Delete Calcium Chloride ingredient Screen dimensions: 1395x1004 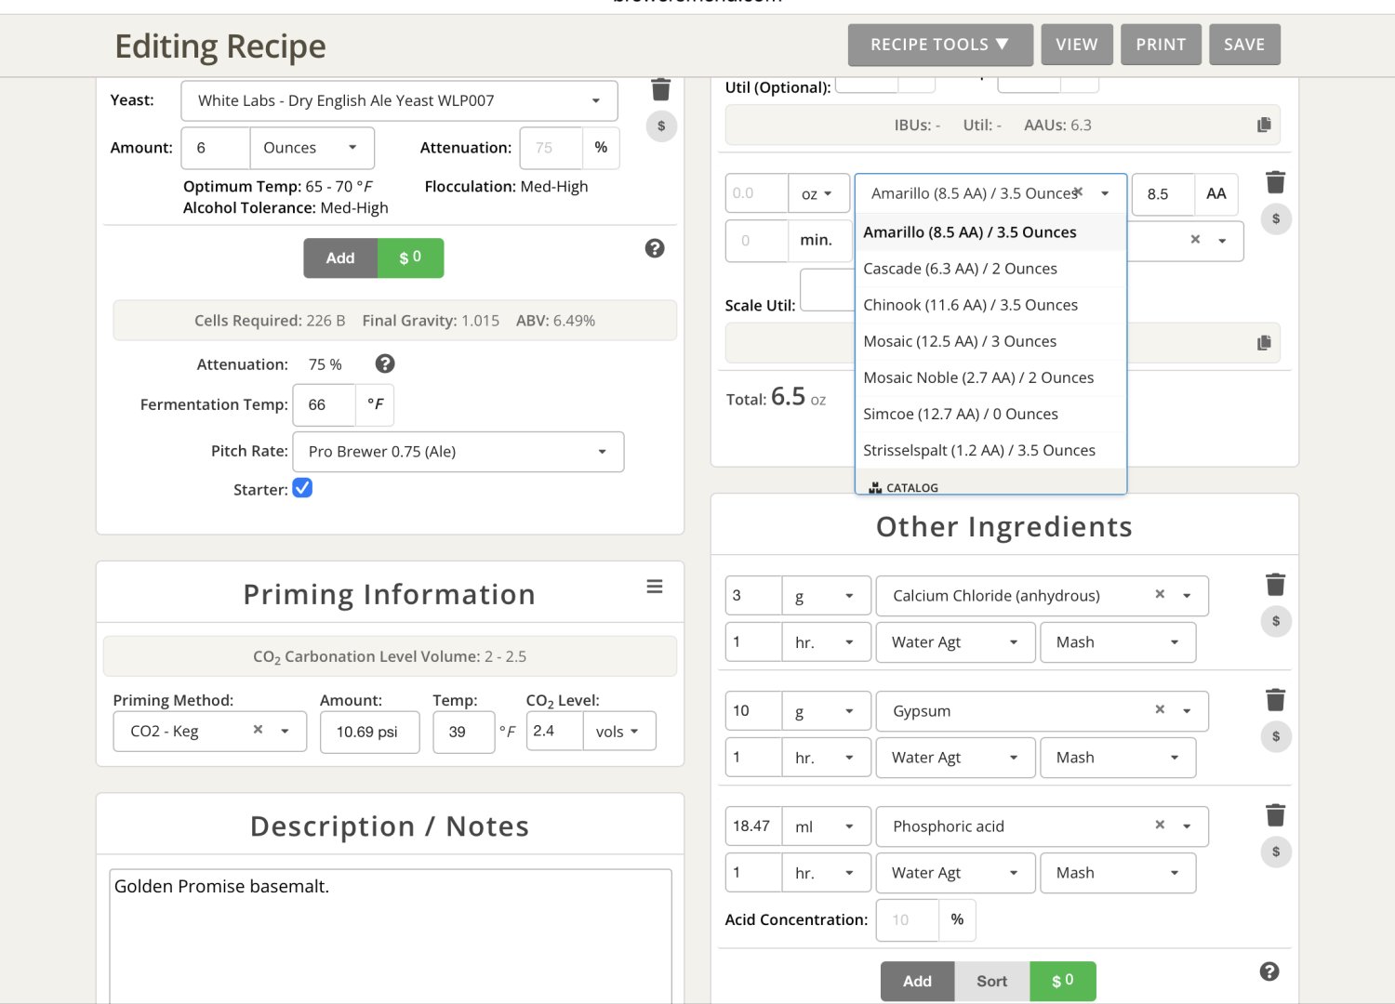coord(1275,585)
